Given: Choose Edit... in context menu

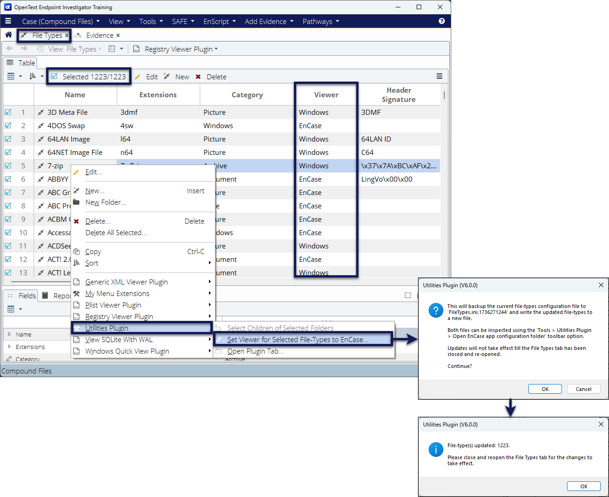Looking at the screenshot, I should [x=94, y=172].
